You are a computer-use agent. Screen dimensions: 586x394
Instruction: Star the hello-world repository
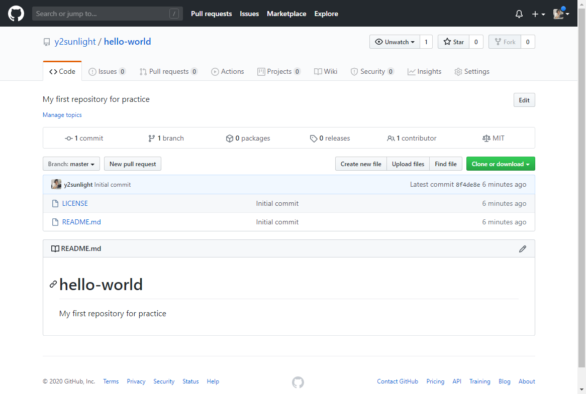453,42
